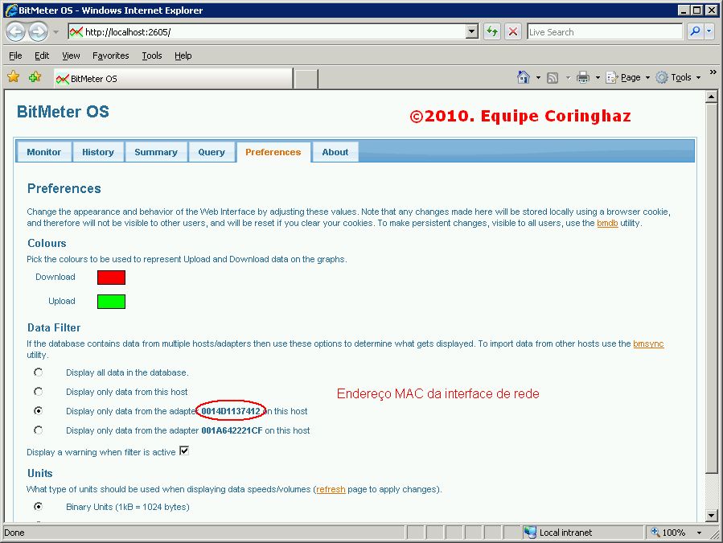Screen dimensions: 723x543
Task: Pick the red Download colour swatch
Action: (x=111, y=278)
